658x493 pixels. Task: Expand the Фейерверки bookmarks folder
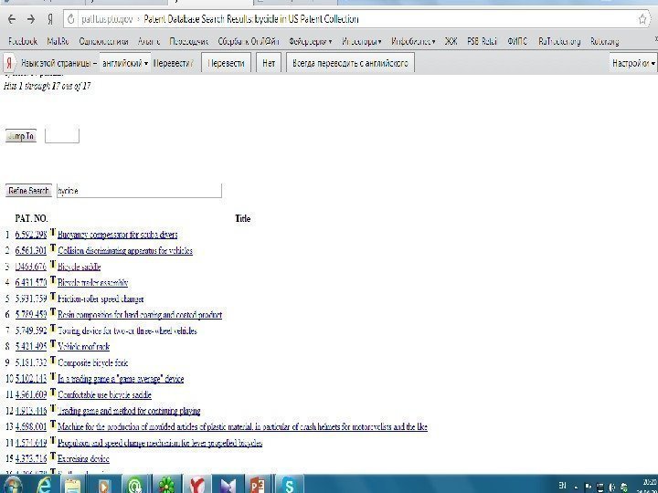(x=310, y=41)
